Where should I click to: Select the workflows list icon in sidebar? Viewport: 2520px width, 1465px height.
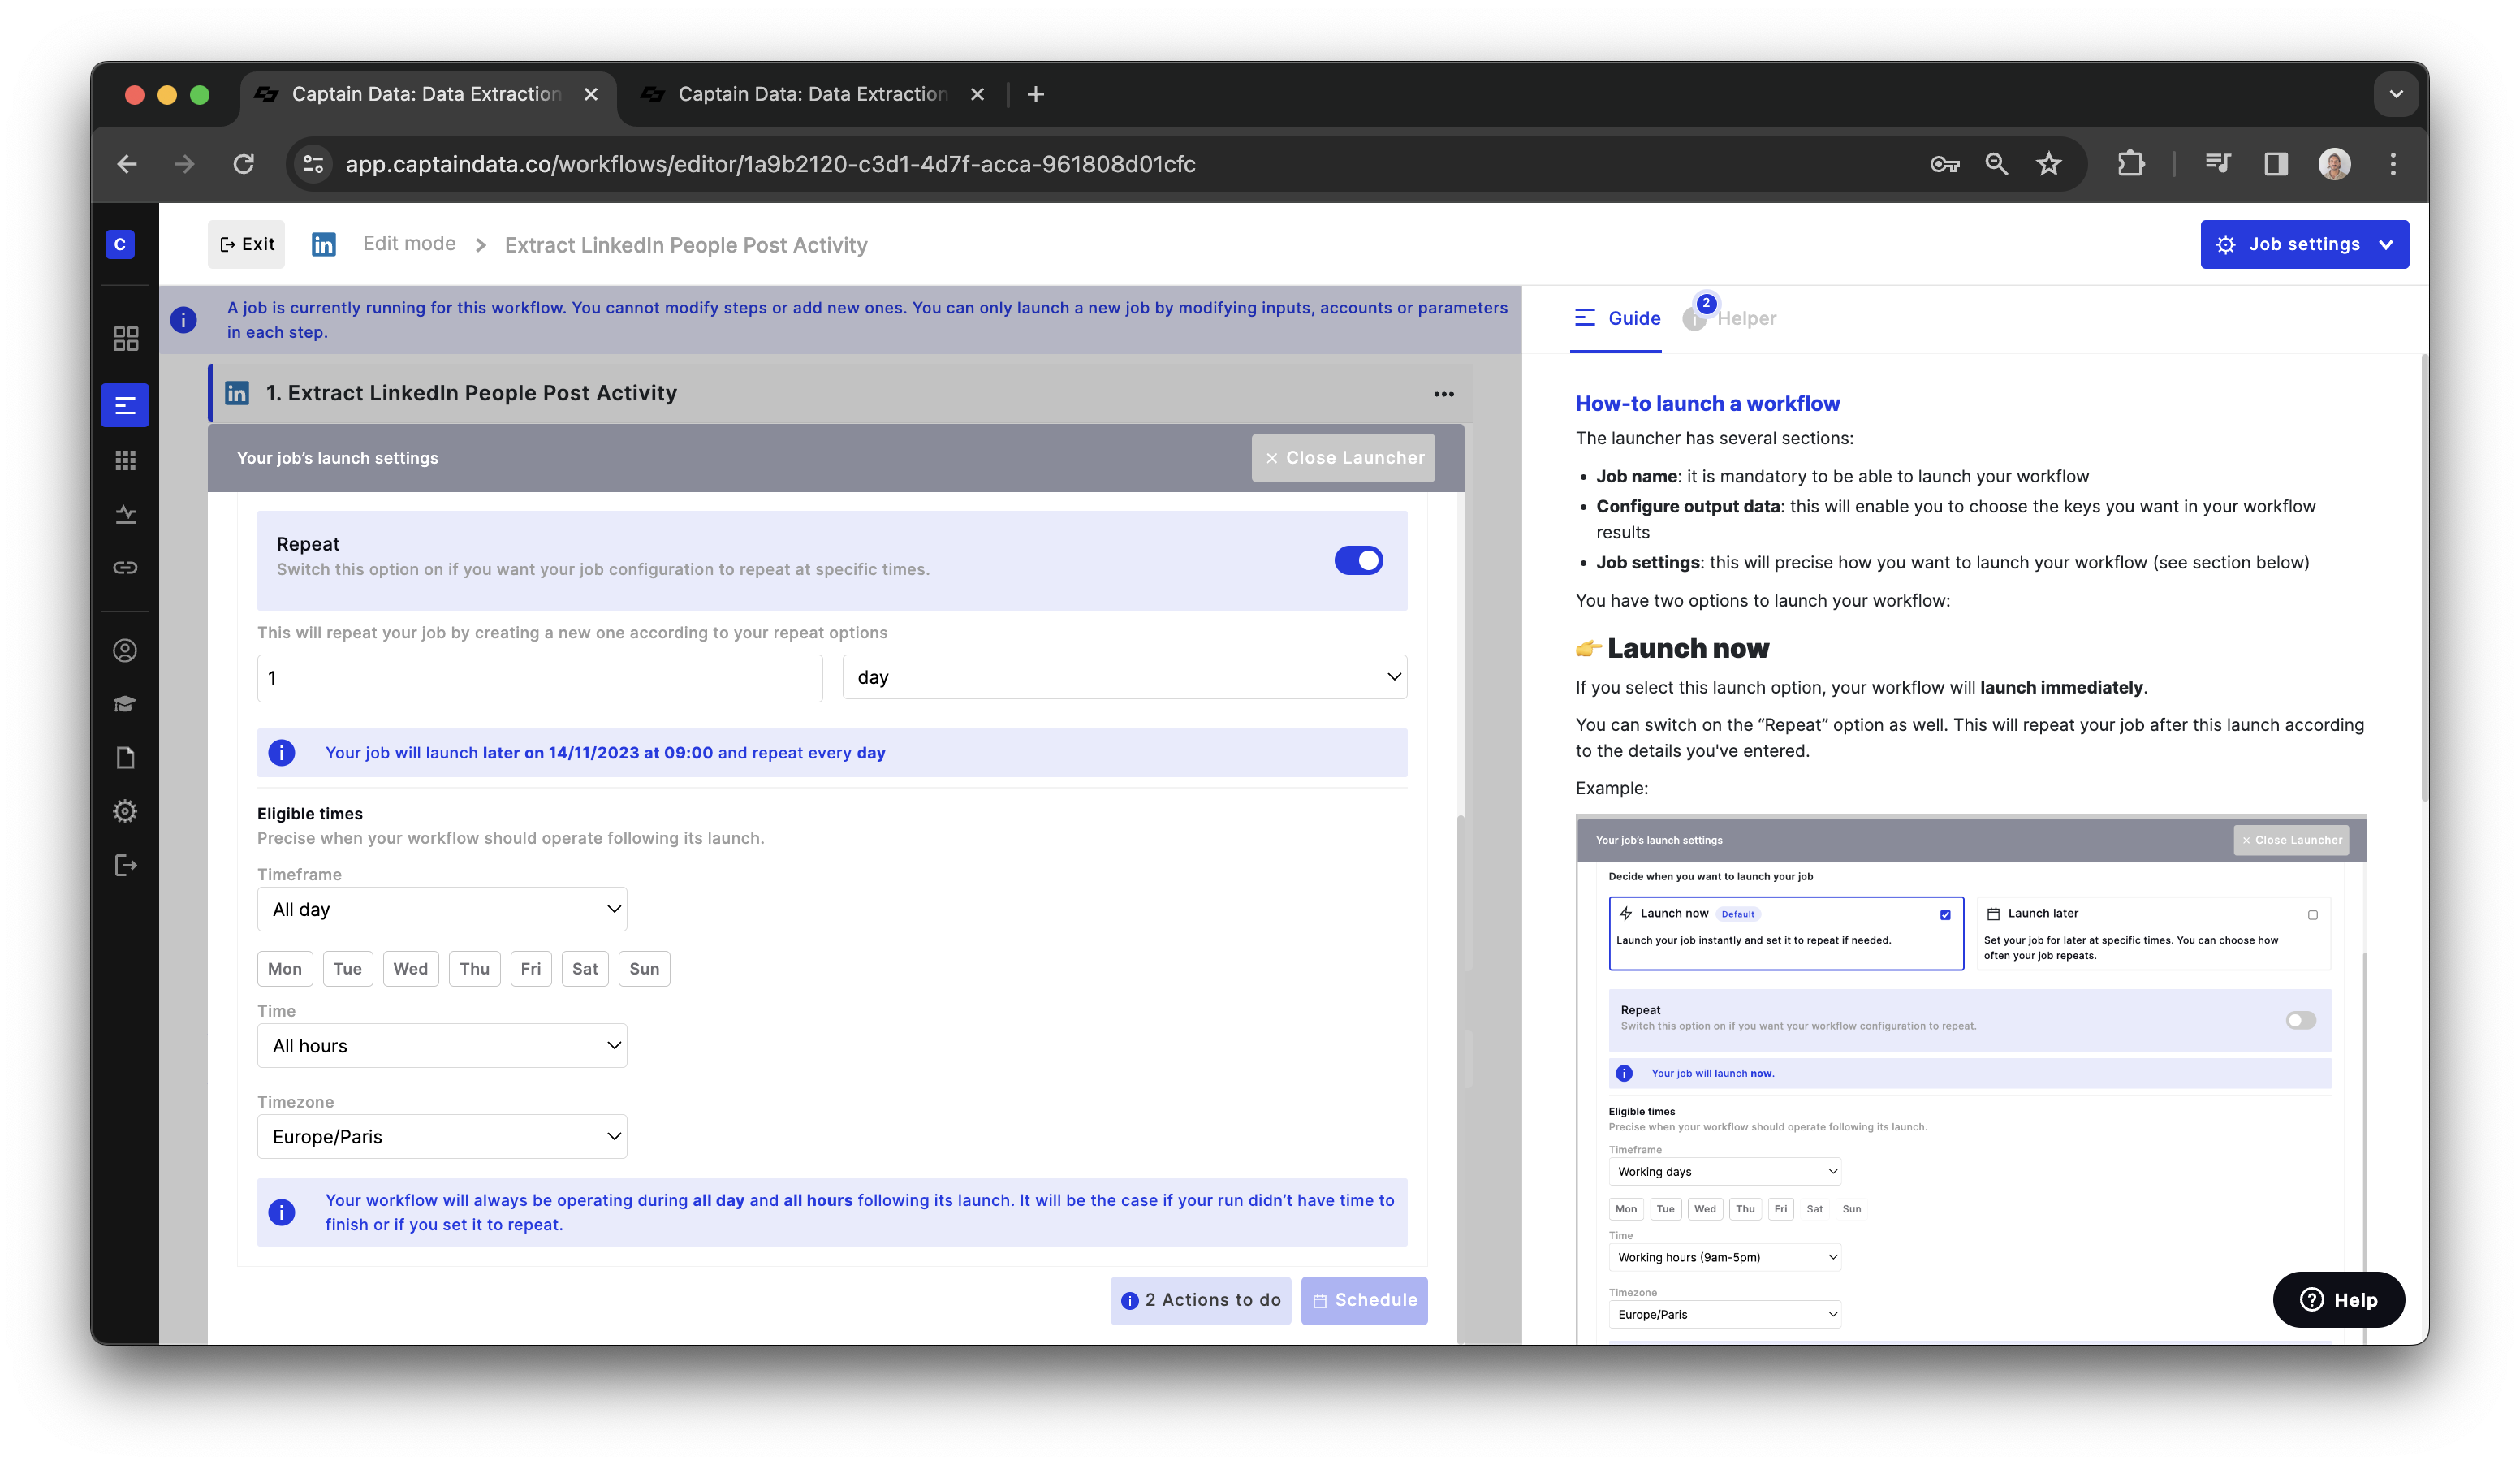[x=125, y=405]
